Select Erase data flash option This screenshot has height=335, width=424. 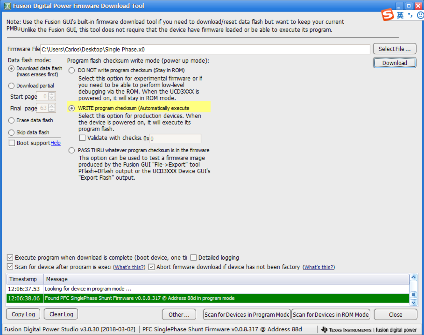tap(12, 120)
